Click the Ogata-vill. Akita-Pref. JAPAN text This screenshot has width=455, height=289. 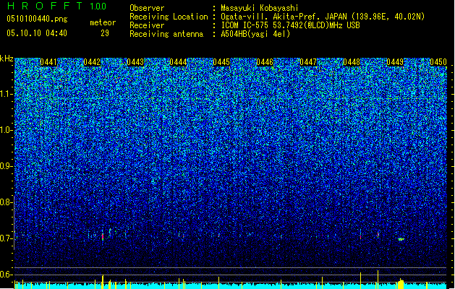[284, 17]
